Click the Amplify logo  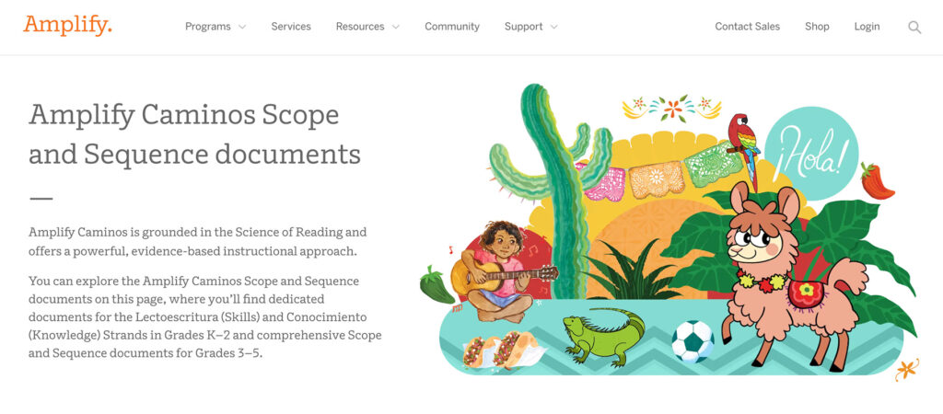[67, 25]
